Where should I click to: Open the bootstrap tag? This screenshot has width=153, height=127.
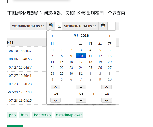click(x=42, y=115)
